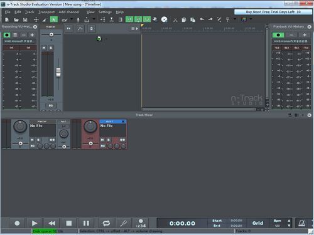Click the envelope curve button above tracks
The width and height of the screenshot is (314, 235).
(80, 28)
